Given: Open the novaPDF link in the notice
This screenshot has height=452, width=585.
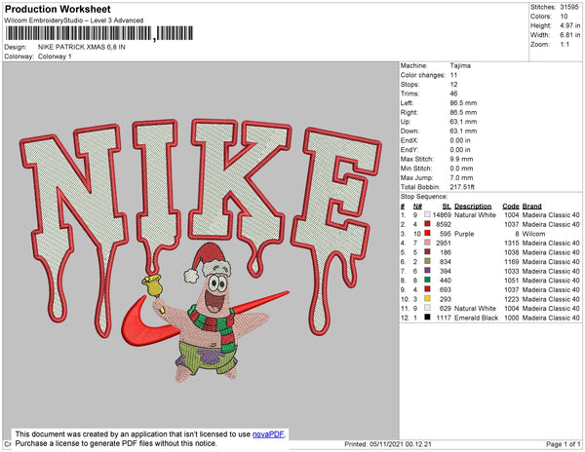Looking at the screenshot, I should [268, 434].
